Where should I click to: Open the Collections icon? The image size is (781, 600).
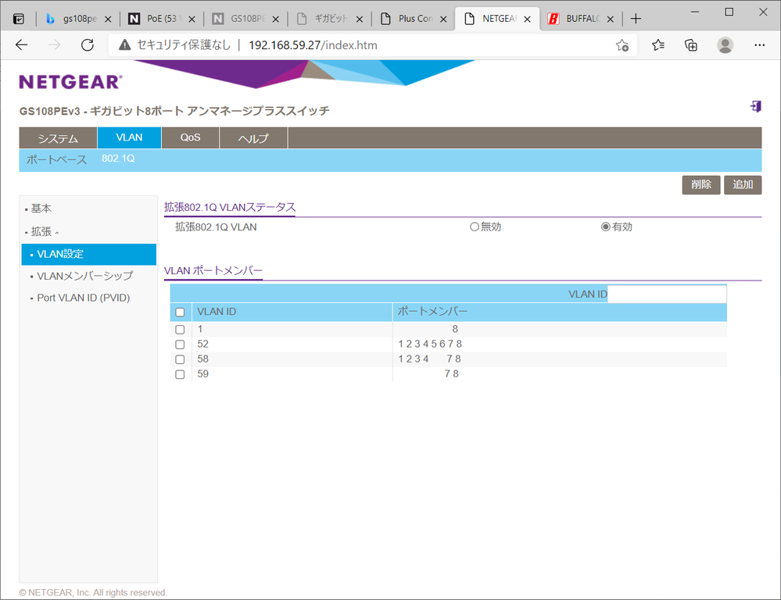[691, 45]
